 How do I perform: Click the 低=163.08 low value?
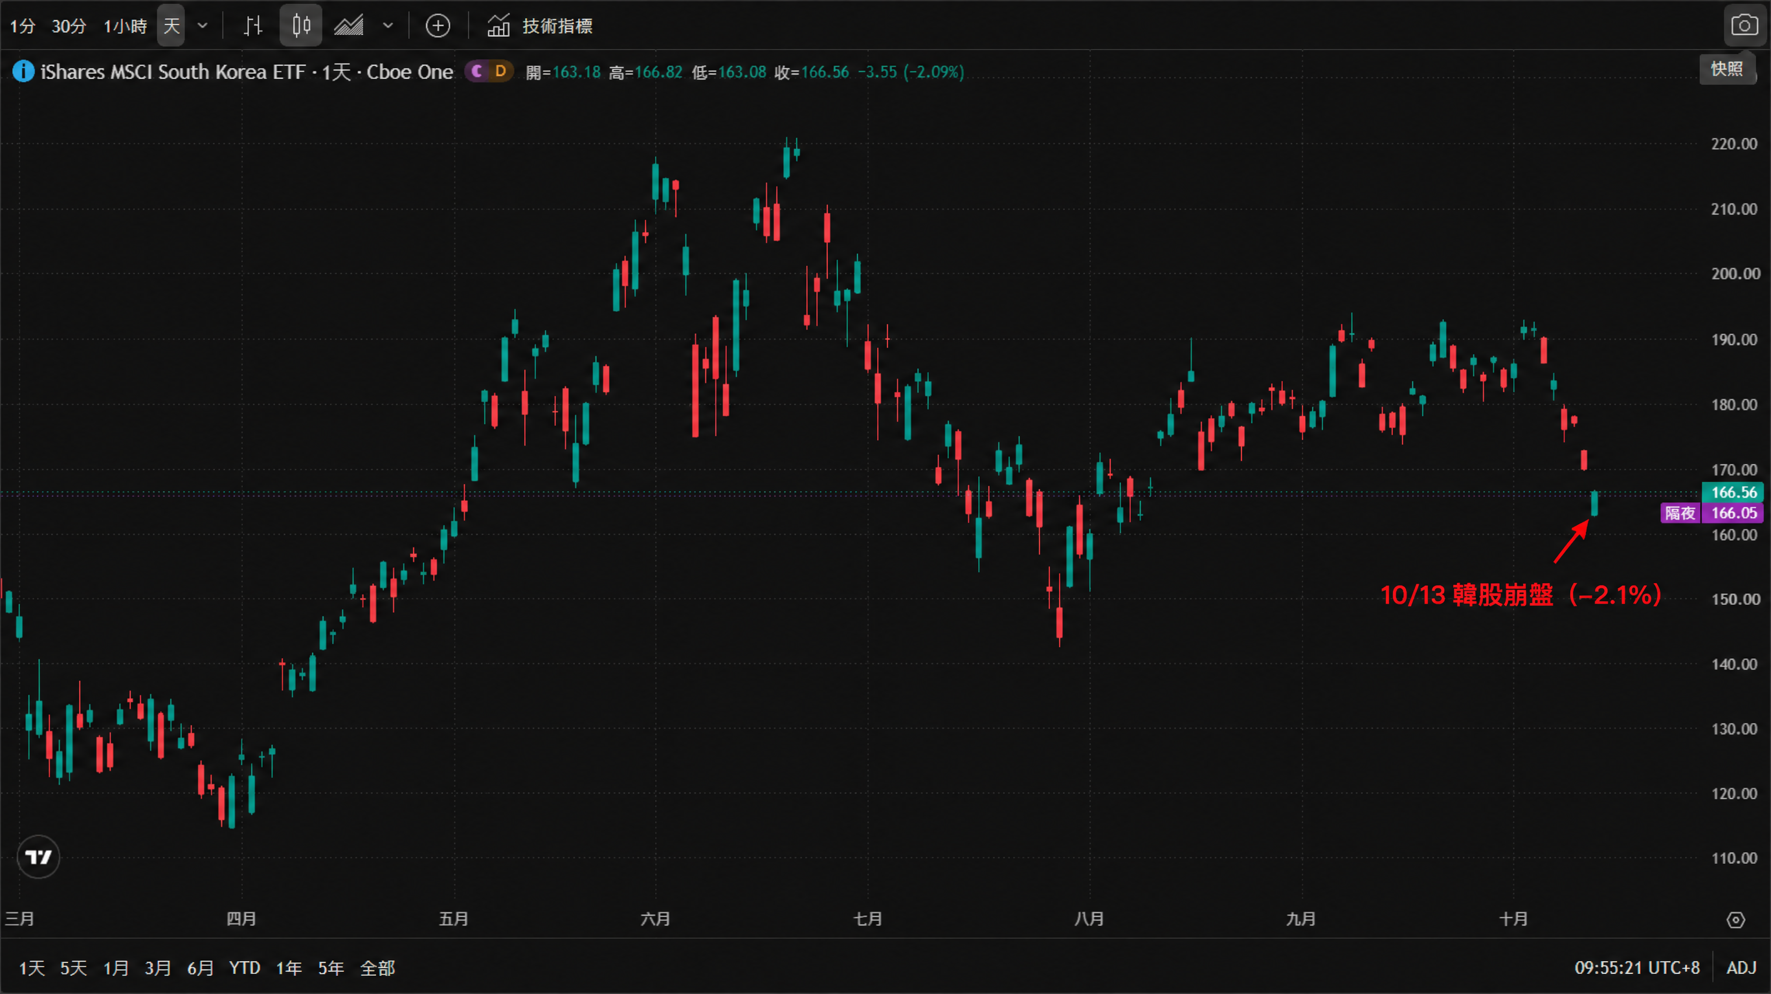(x=729, y=72)
